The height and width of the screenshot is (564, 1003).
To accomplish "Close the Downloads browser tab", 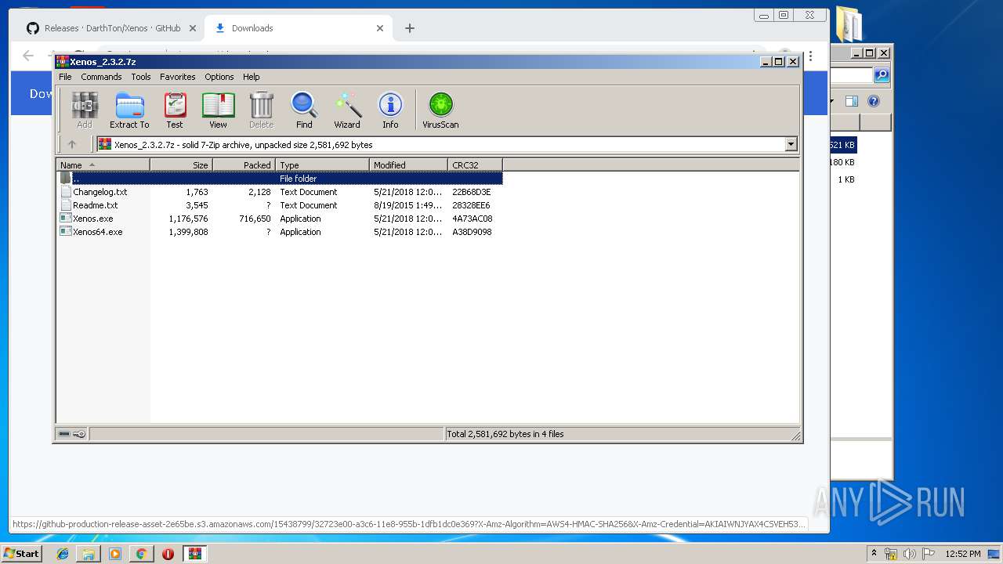I will [x=380, y=28].
